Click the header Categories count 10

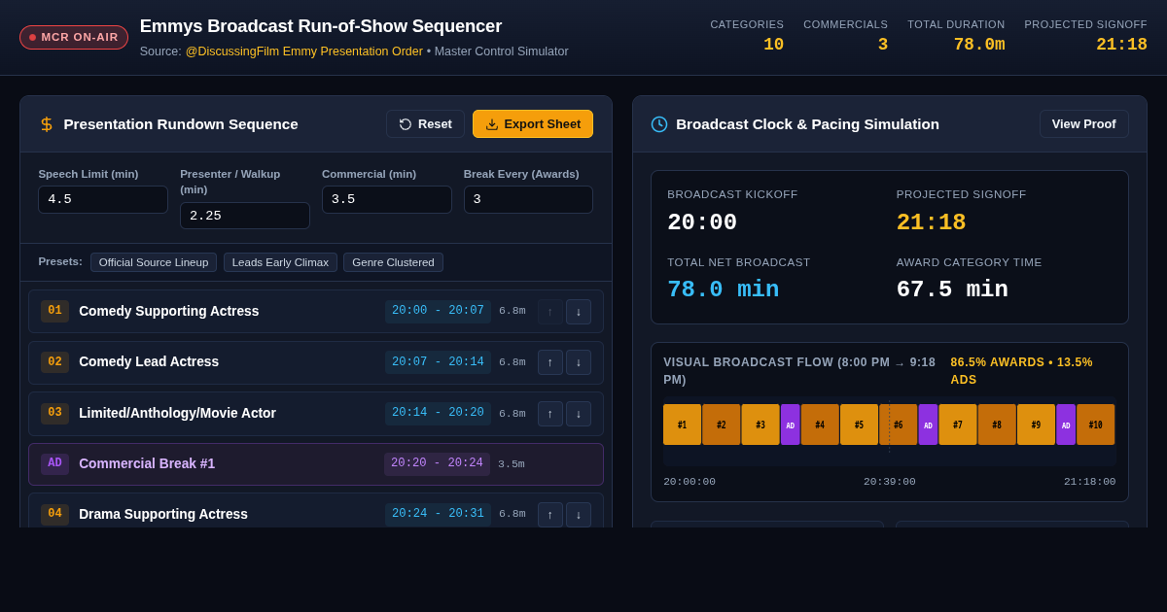pyautogui.click(x=773, y=45)
